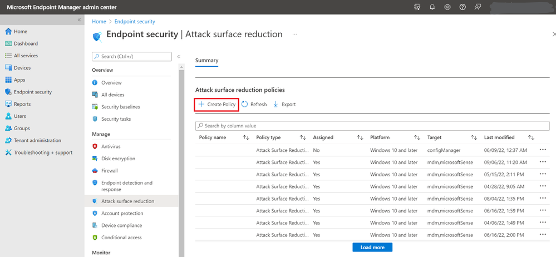The image size is (556, 257).
Task: Sort by Last modified column arrows
Action: tap(531, 137)
